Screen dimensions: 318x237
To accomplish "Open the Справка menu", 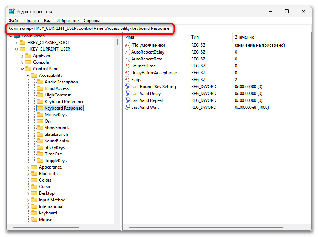I will (x=92, y=21).
